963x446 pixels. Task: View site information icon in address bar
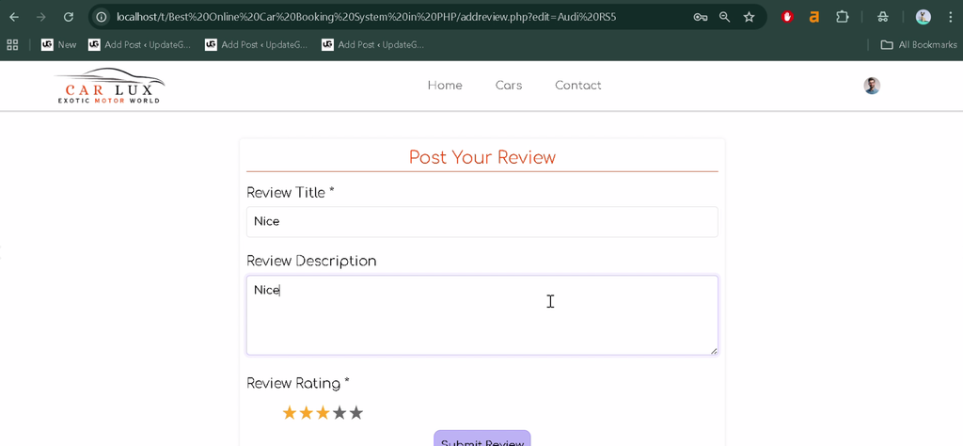click(102, 17)
